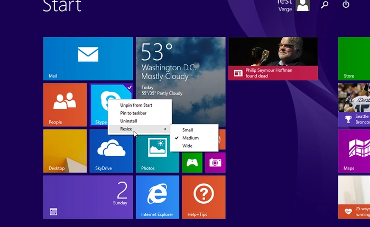
Task: Choose Pin to taskbar
Action: point(133,113)
